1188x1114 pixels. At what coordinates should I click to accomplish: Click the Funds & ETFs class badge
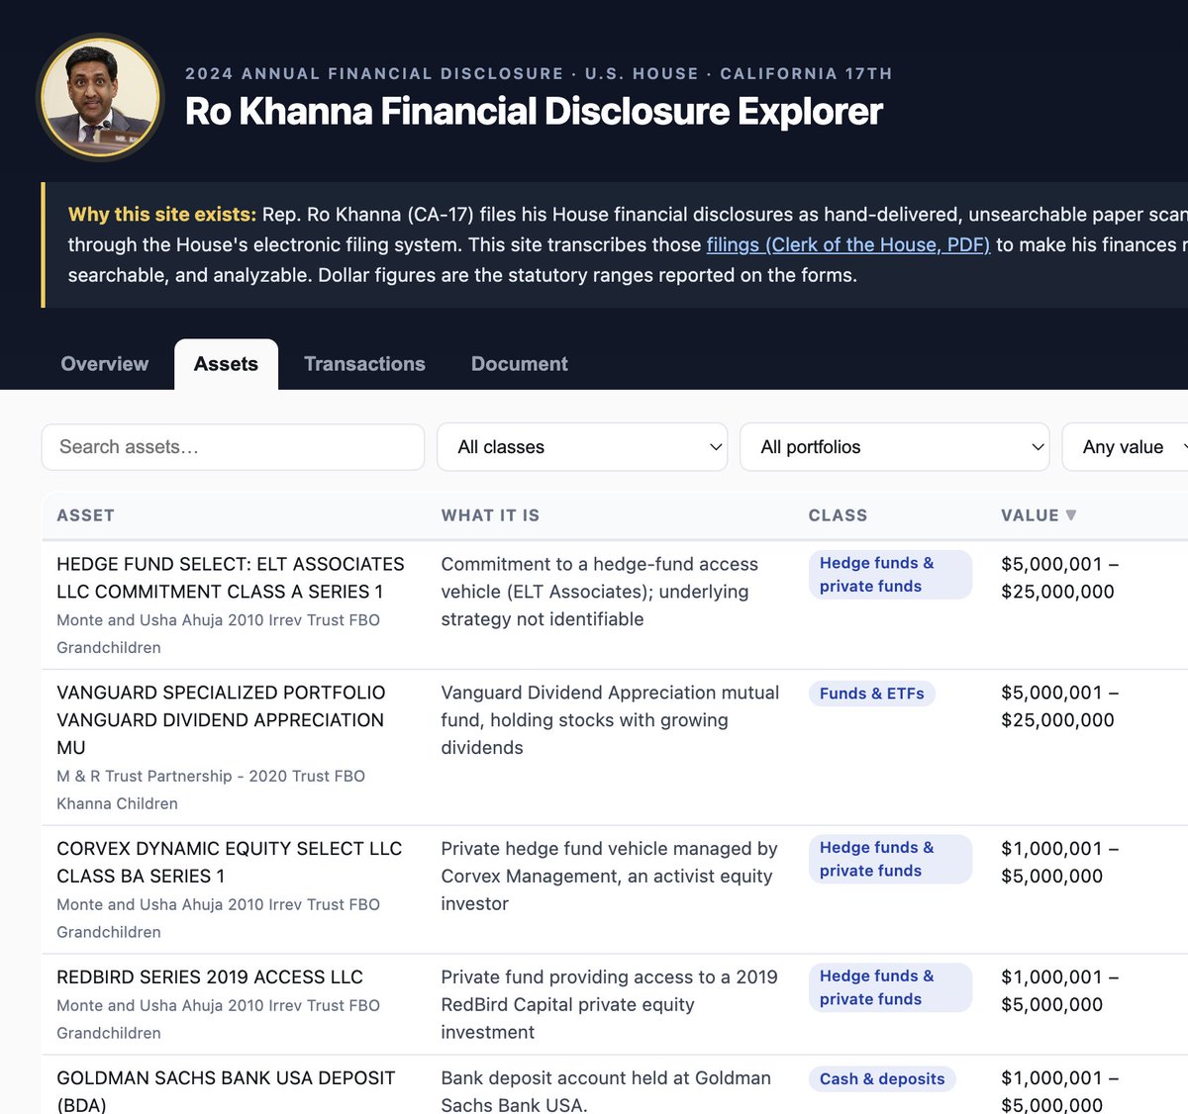click(x=872, y=694)
